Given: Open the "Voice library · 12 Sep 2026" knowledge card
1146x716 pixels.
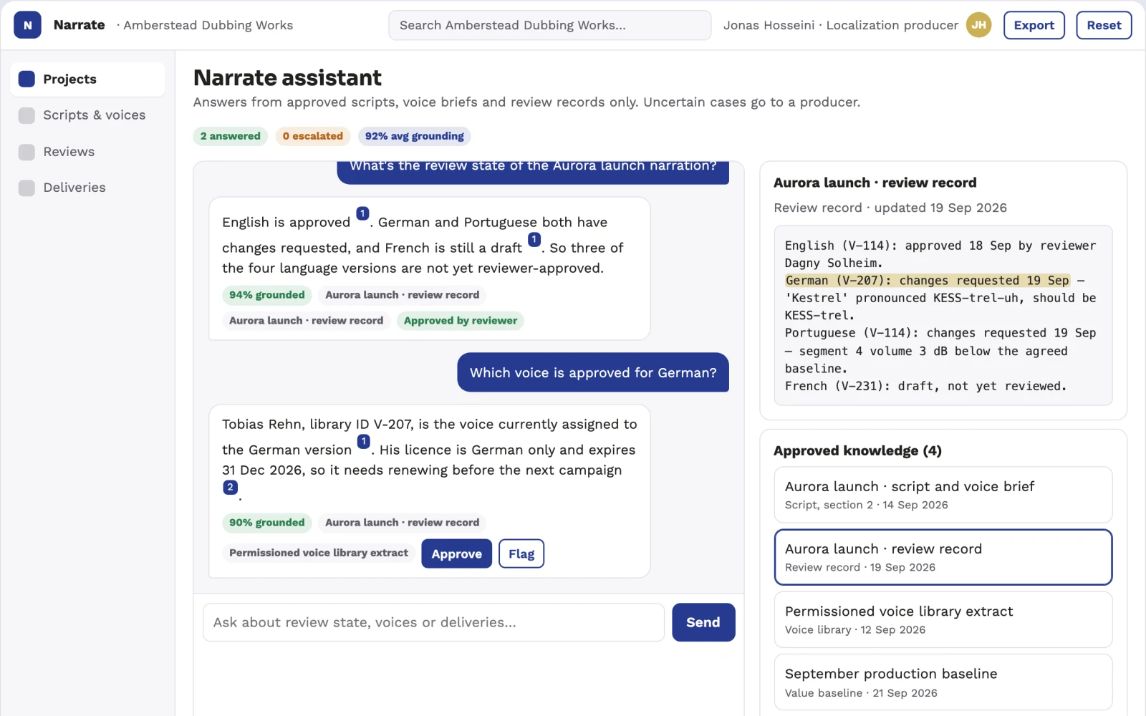Looking at the screenshot, I should point(943,620).
